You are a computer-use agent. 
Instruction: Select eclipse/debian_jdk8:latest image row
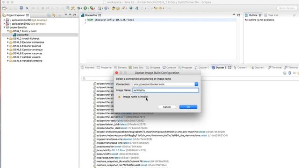(120, 125)
